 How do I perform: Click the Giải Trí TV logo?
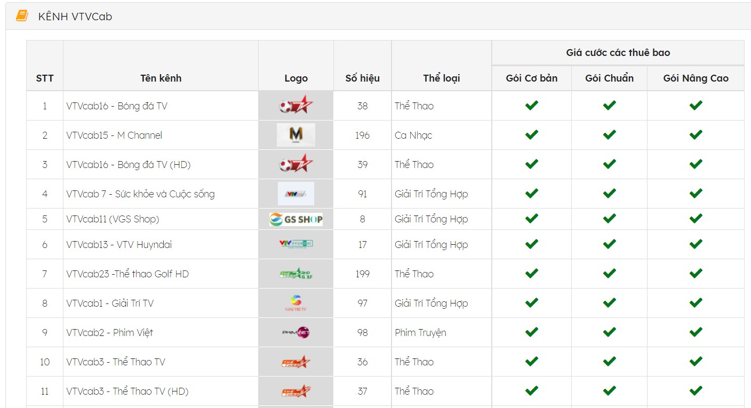(296, 303)
